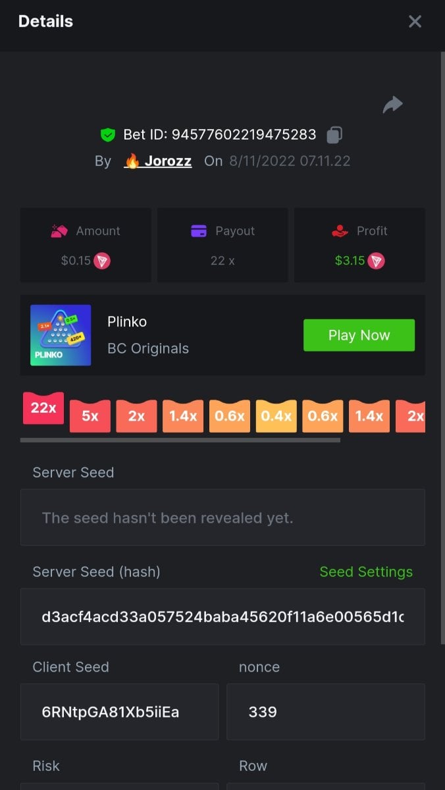Copy the Bet ID with copy icon
445x790 pixels.
(334, 135)
